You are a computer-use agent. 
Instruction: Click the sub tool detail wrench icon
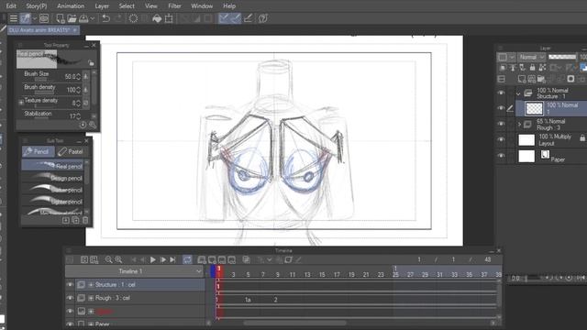92,125
